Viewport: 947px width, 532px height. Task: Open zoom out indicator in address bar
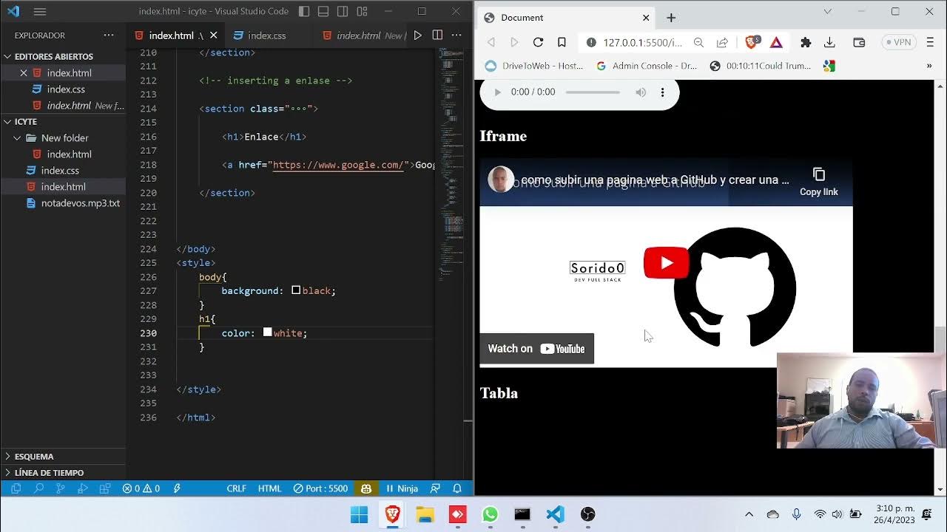[698, 43]
